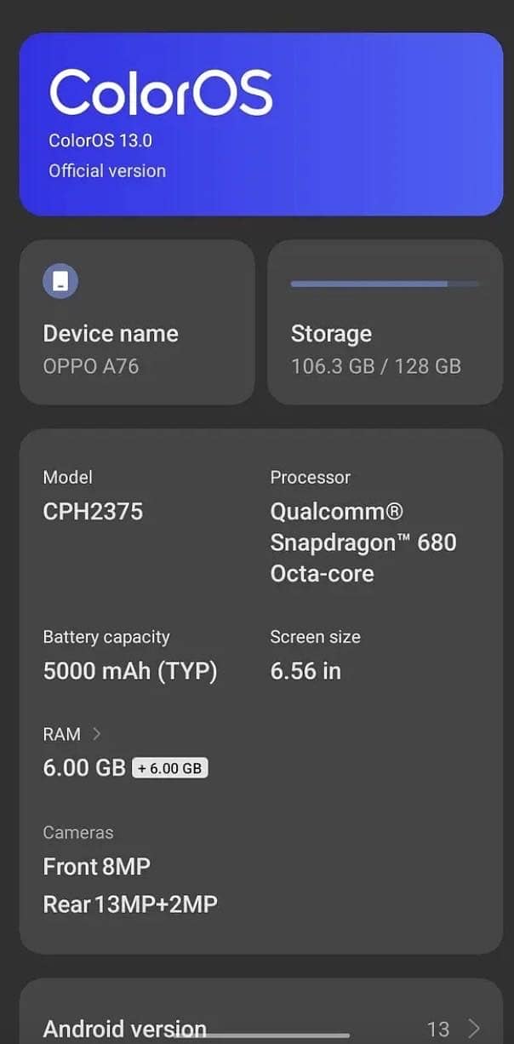
Task: Open the Storage card
Action: [385, 322]
